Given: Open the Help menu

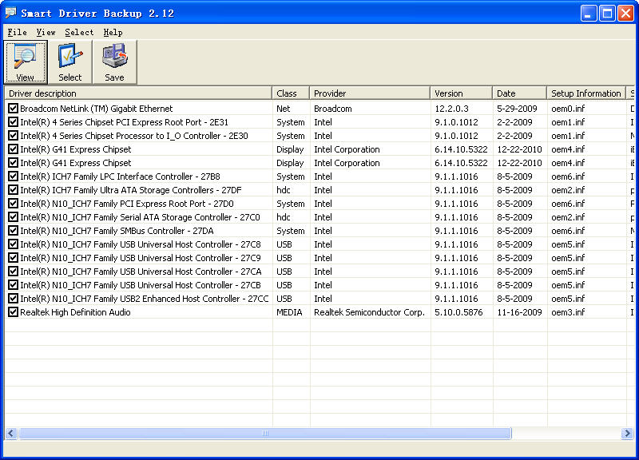Looking at the screenshot, I should coord(113,32).
